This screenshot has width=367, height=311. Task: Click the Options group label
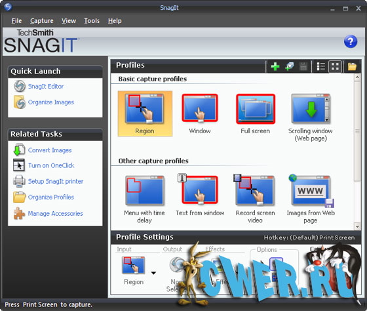267,249
